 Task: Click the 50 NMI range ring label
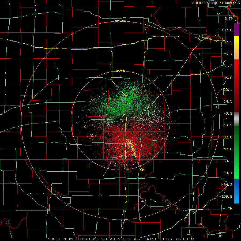click(x=120, y=71)
